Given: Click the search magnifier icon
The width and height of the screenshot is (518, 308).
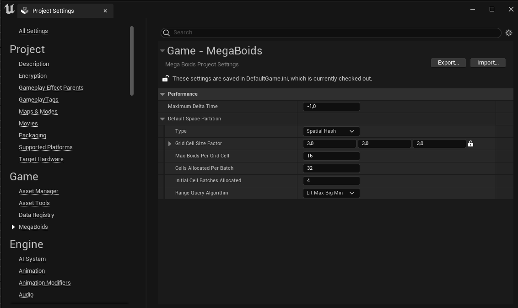Looking at the screenshot, I should 166,33.
